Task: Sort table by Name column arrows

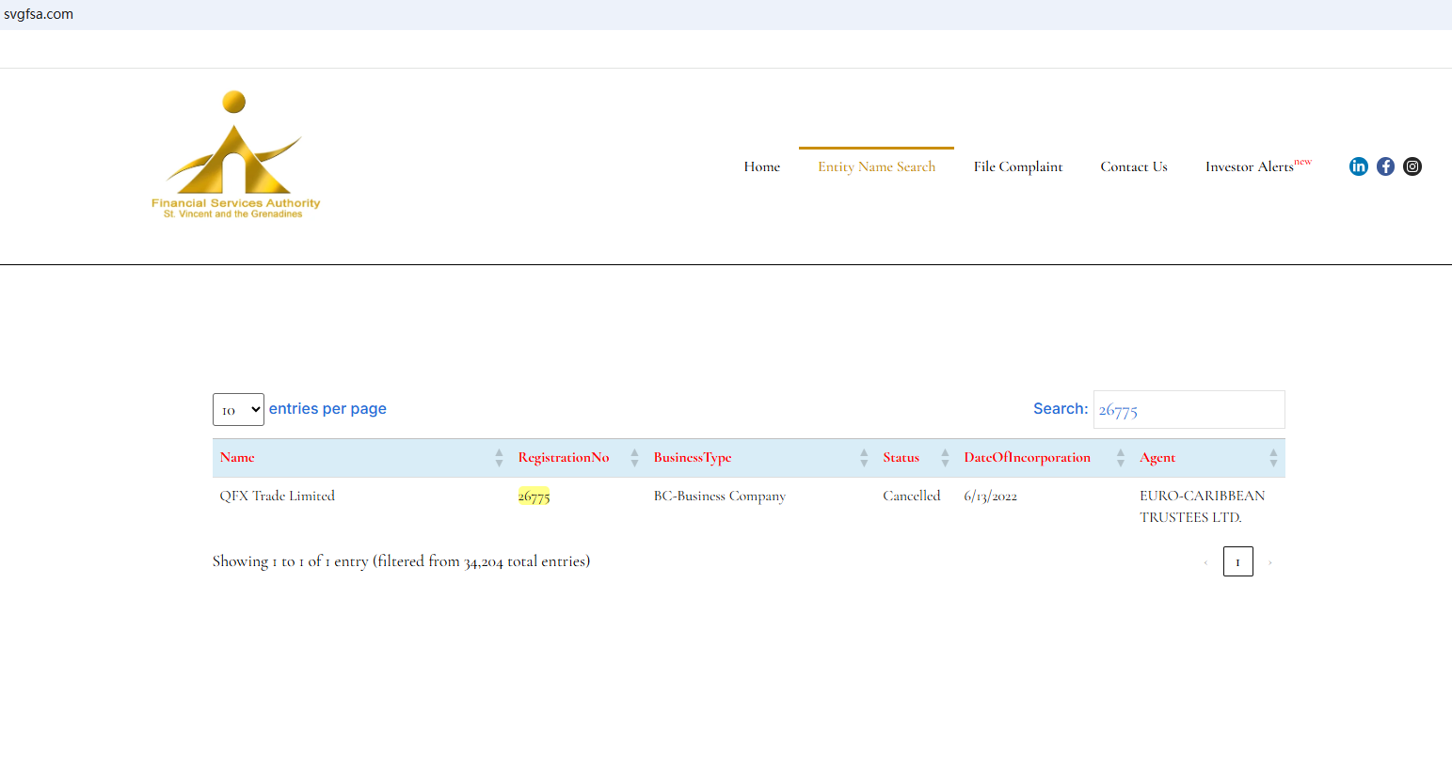Action: click(x=499, y=458)
